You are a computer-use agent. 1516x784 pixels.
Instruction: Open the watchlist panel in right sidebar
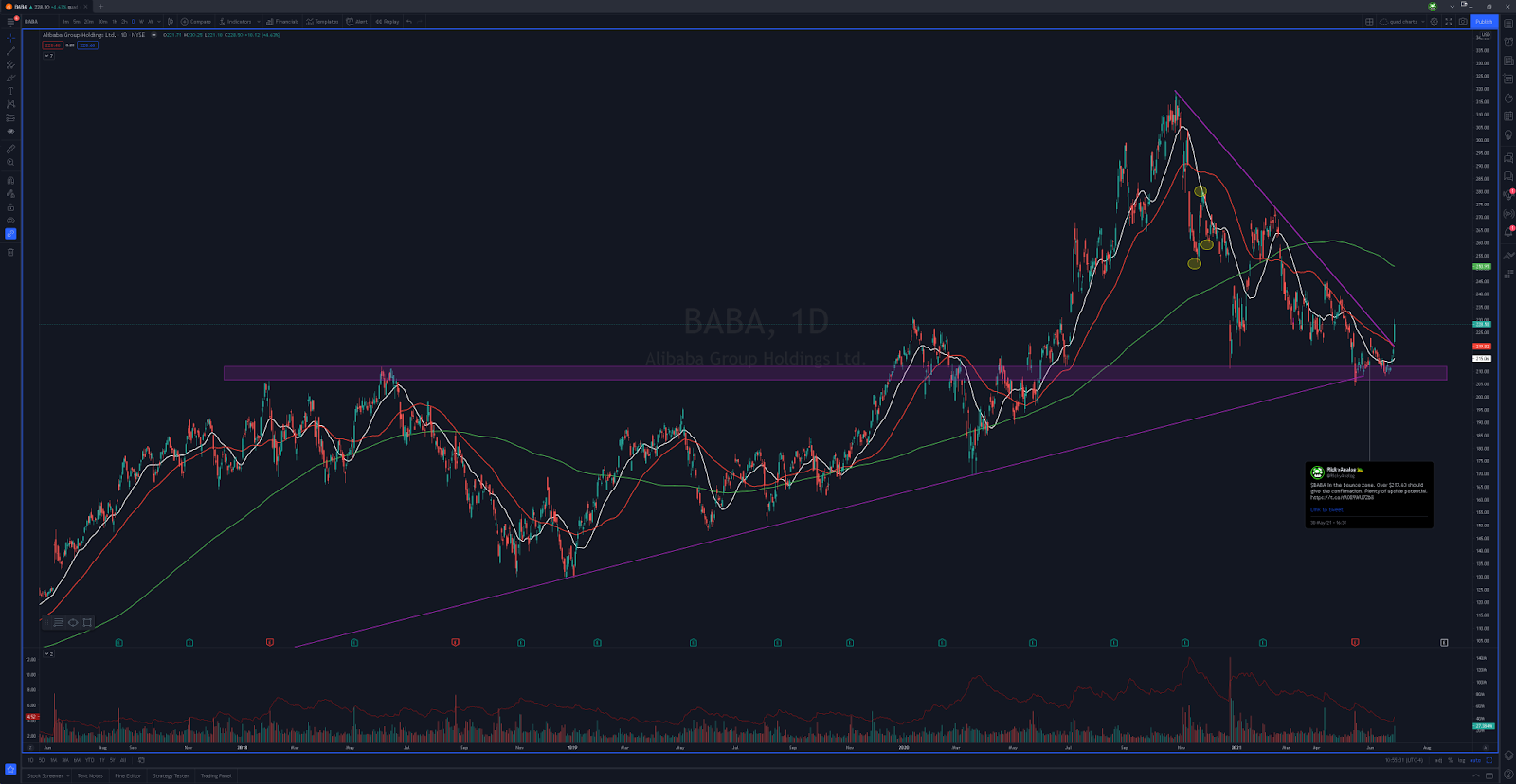(1508, 24)
